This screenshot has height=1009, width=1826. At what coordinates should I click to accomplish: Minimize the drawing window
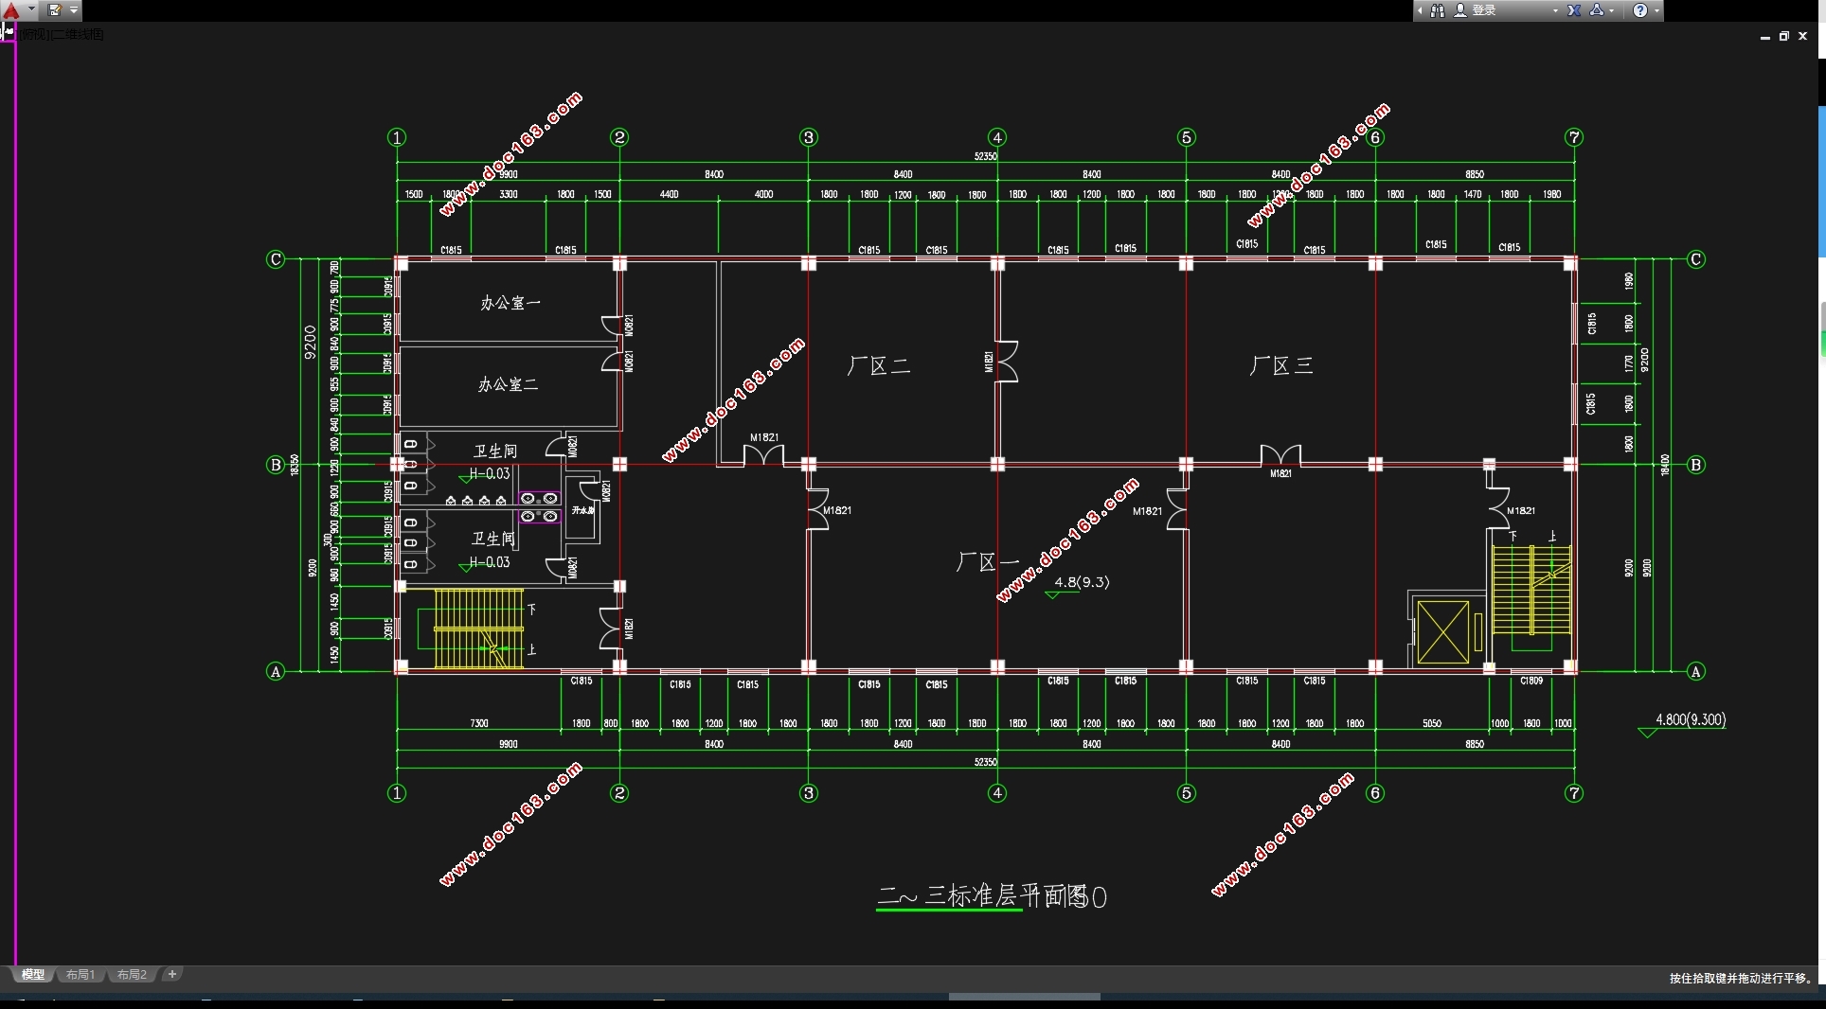1765,37
